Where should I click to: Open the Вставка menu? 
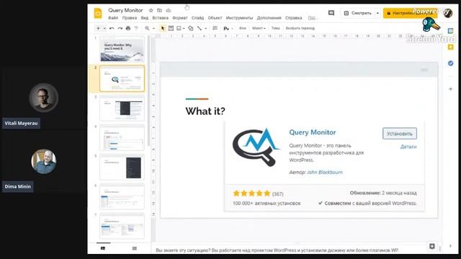160,18
